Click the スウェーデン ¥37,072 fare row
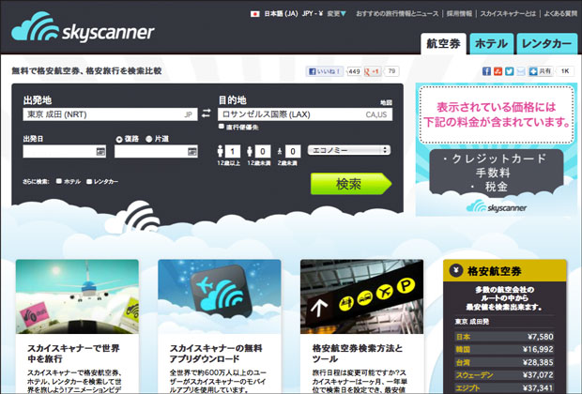Image resolution: width=582 pixels, height=394 pixels. pos(504,374)
